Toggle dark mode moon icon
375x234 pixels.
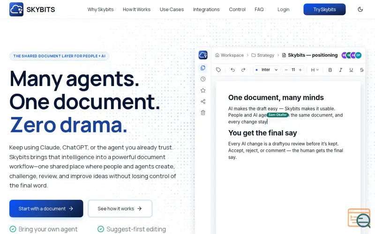coord(360,9)
